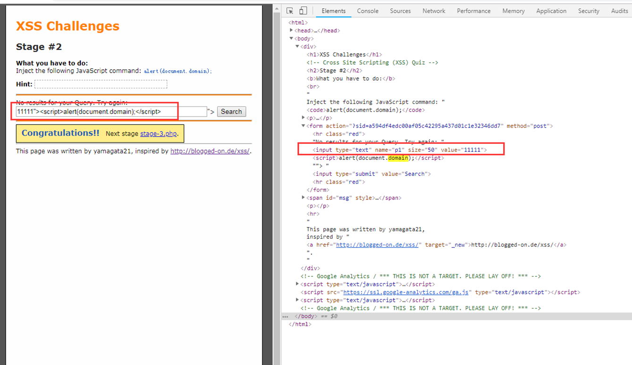
Task: Click the Stage #2 heading
Action: tap(39, 47)
